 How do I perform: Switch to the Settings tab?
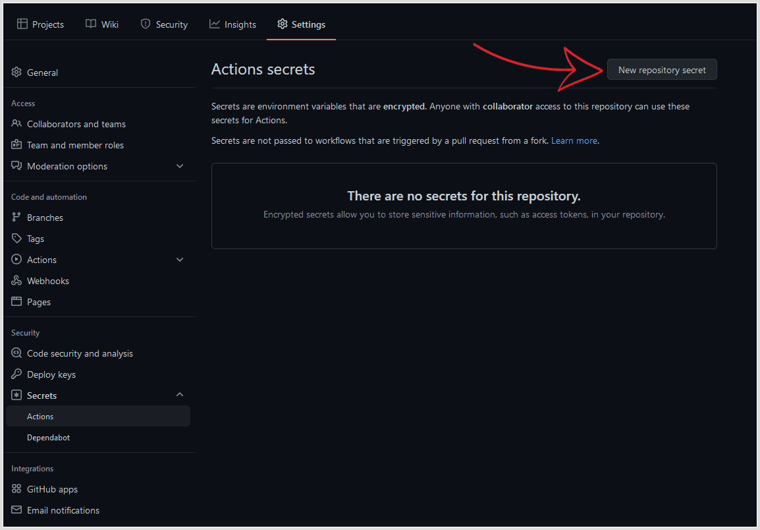[301, 24]
